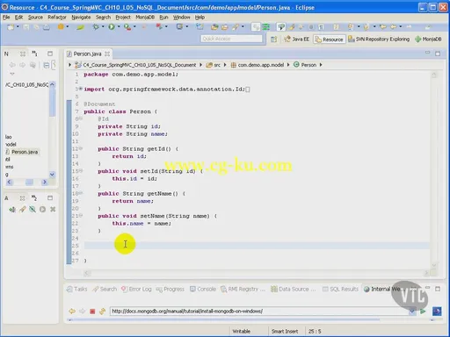Screen dimensions: 450x337
Task: Click the orange server icon in toolbar
Action: [x=61, y=27]
